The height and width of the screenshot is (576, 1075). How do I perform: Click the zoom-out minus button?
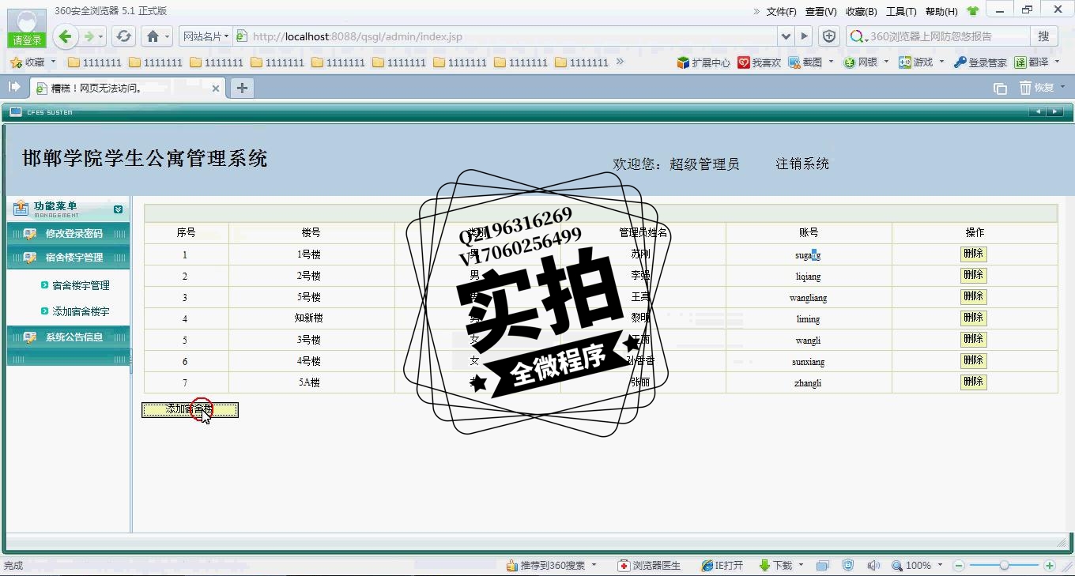coord(959,566)
